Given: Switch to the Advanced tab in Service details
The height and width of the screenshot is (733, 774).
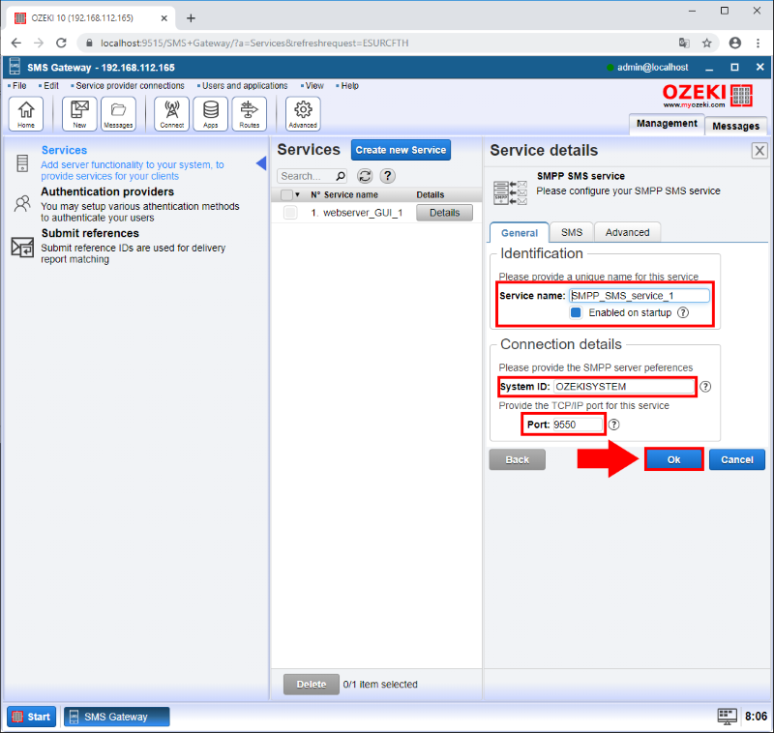Looking at the screenshot, I should pos(627,232).
